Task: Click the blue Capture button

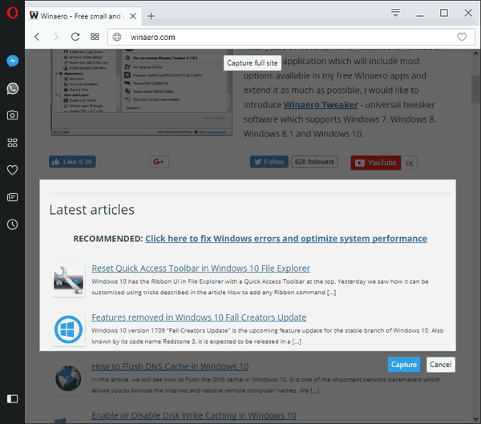Action: coord(404,365)
